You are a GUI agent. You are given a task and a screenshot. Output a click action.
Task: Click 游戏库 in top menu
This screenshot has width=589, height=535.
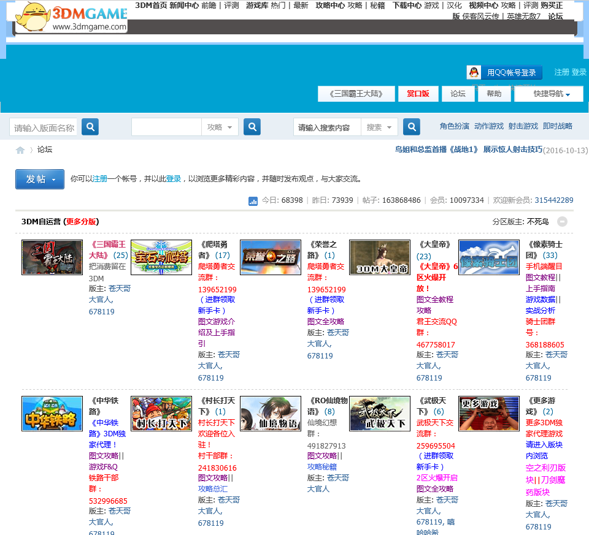pyautogui.click(x=257, y=6)
